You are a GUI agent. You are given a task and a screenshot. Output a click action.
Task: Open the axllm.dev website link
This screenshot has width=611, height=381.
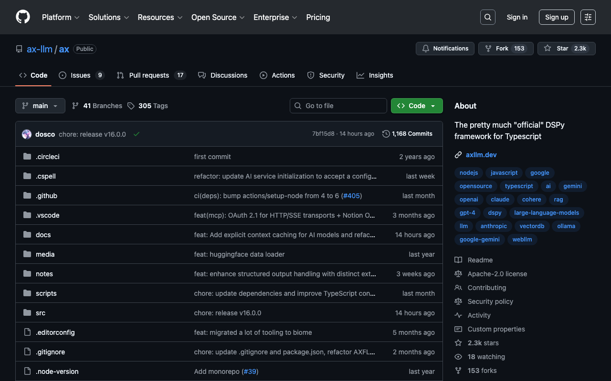pyautogui.click(x=481, y=155)
